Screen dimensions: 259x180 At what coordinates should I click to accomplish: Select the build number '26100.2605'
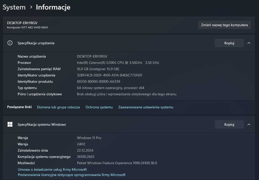point(86,157)
